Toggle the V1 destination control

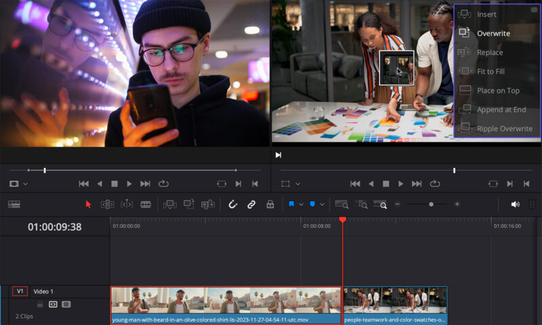pos(20,291)
